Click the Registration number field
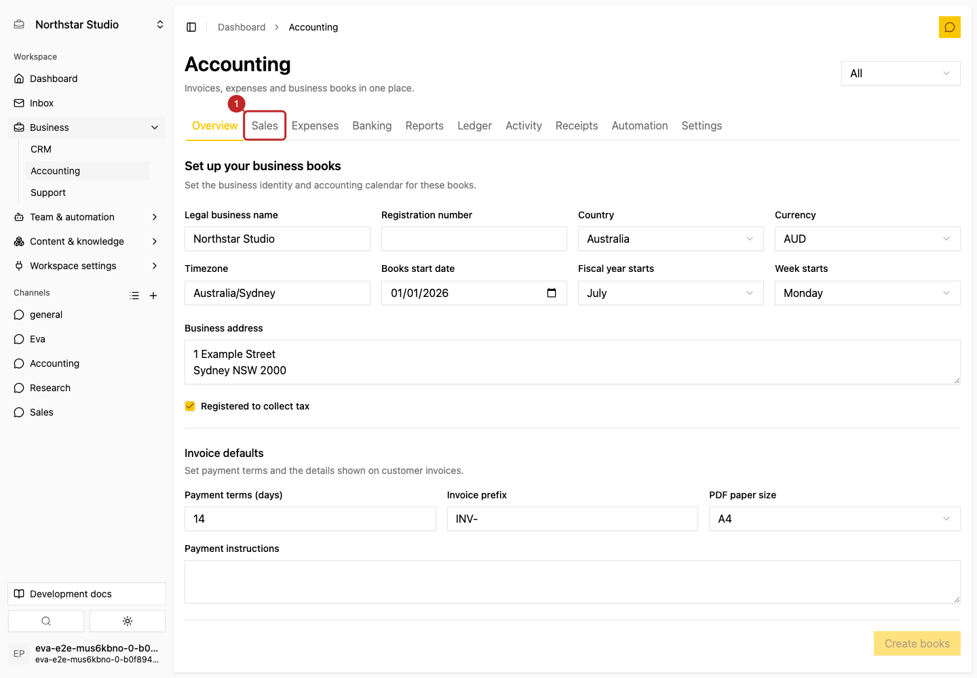 point(474,239)
